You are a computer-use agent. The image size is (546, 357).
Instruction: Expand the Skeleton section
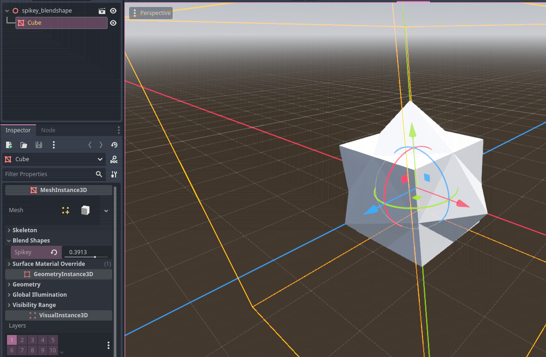pyautogui.click(x=25, y=230)
